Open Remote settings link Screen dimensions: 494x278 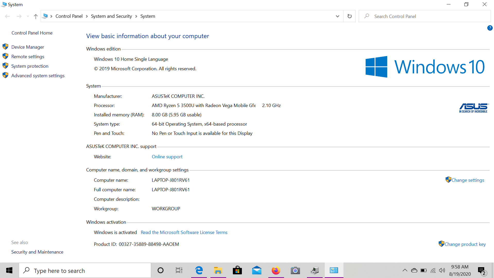pos(28,57)
